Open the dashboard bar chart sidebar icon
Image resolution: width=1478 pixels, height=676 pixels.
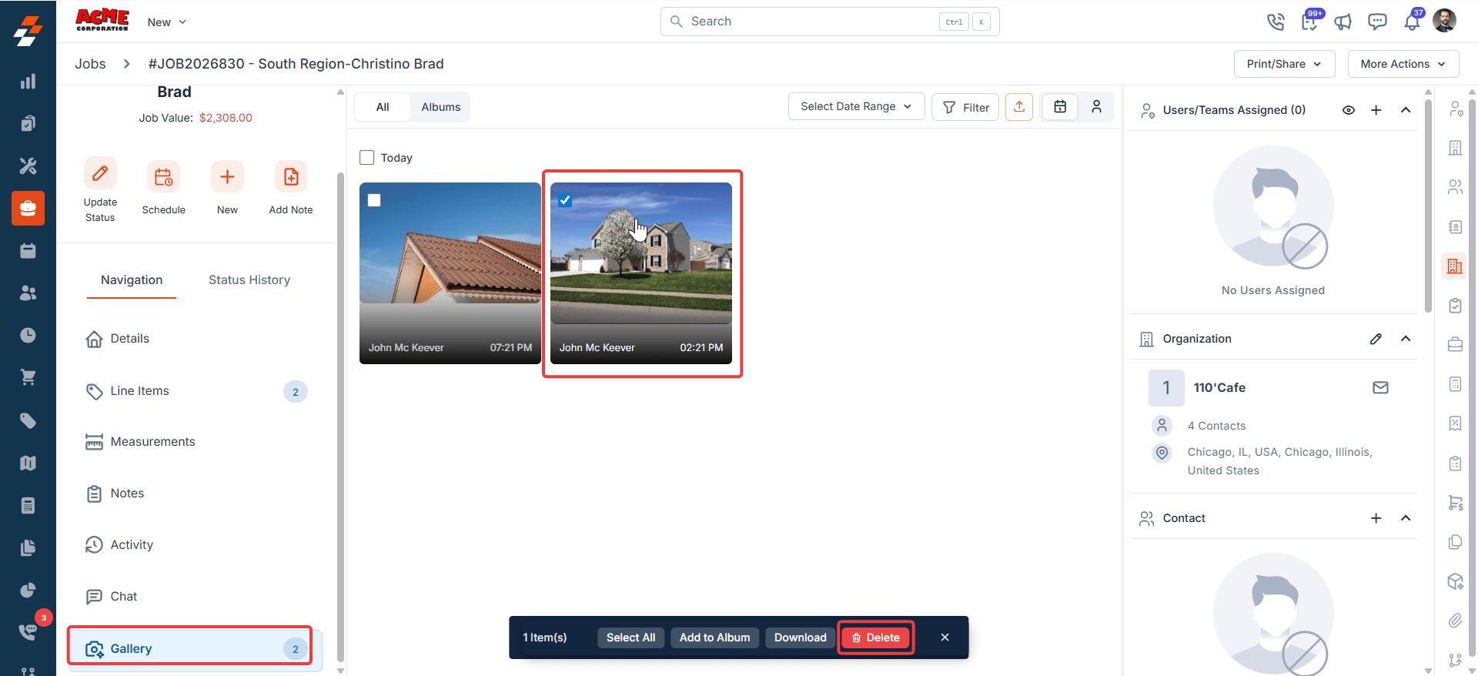pyautogui.click(x=28, y=82)
